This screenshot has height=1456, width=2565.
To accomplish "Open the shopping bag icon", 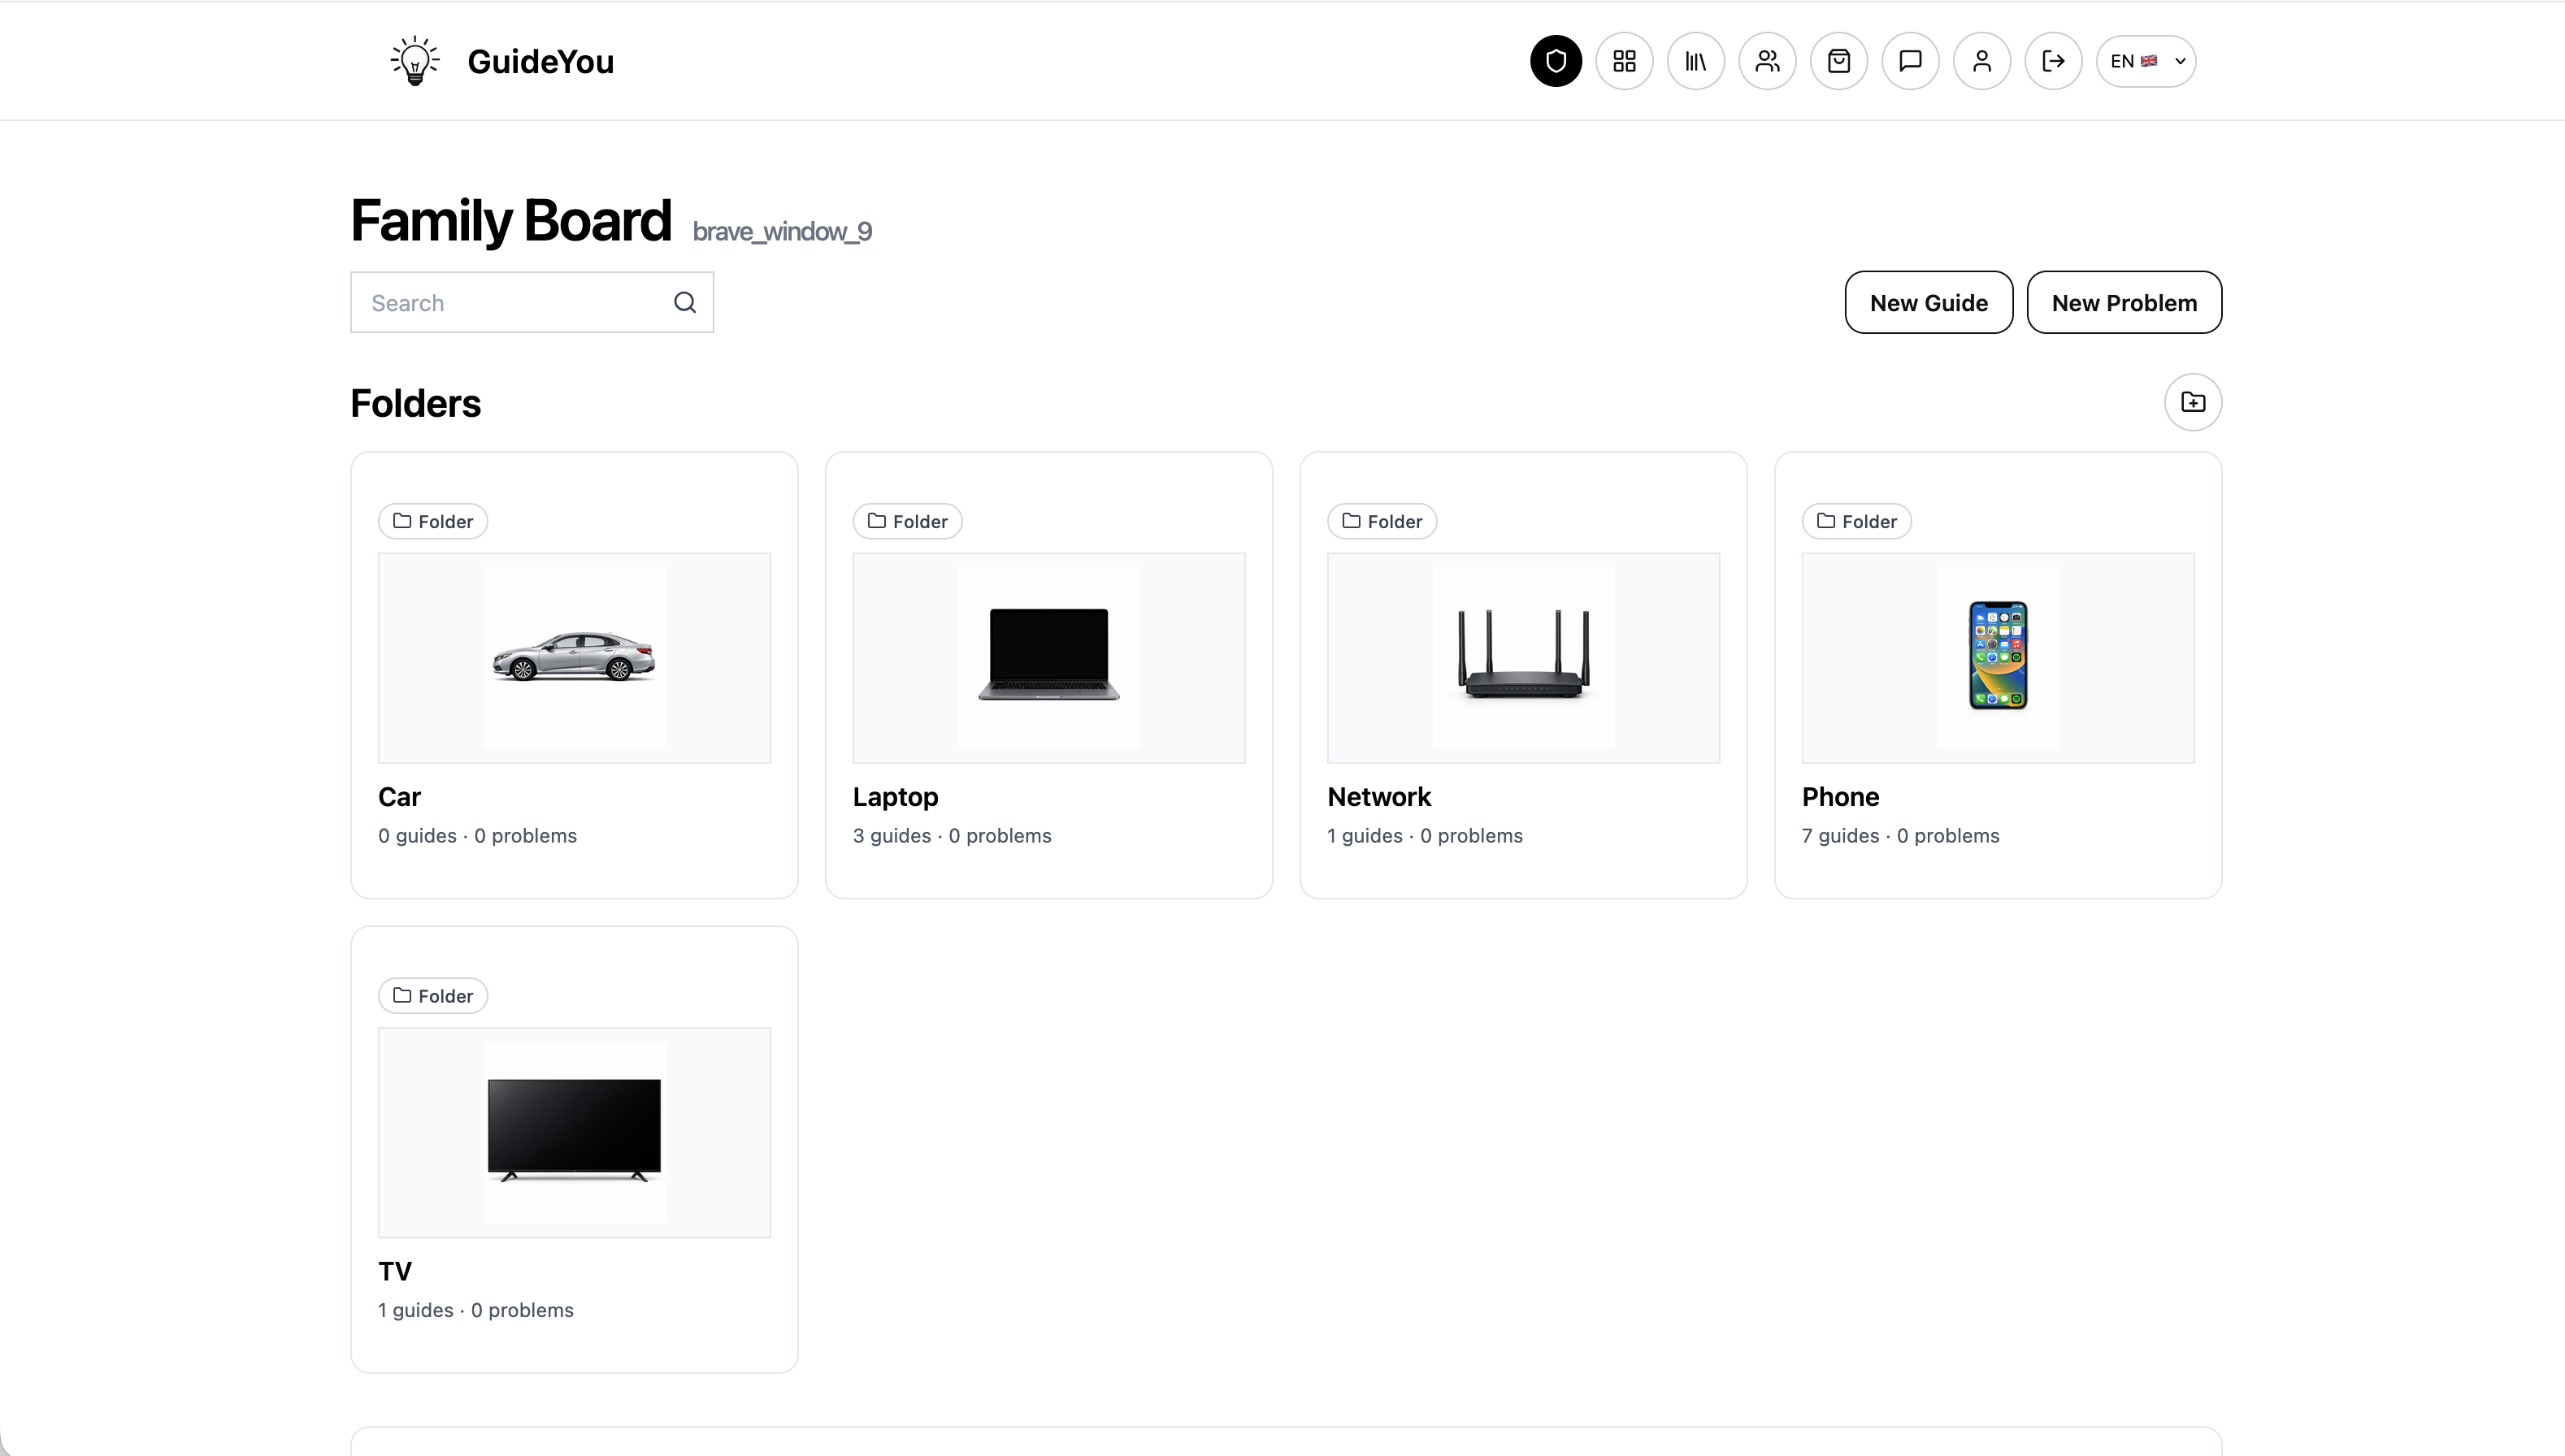I will pyautogui.click(x=1839, y=61).
